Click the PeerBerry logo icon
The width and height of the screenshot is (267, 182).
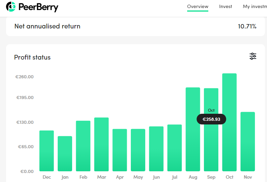[11, 7]
